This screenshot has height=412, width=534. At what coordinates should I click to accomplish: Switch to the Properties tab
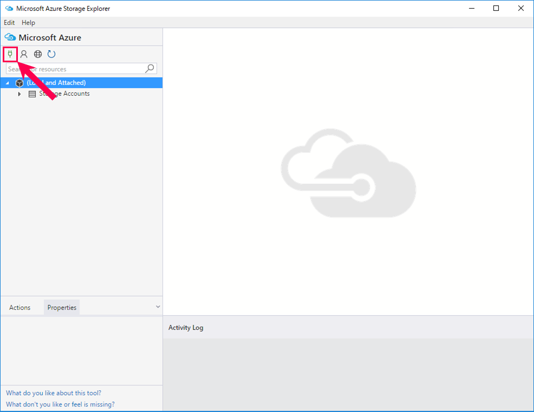coord(62,308)
